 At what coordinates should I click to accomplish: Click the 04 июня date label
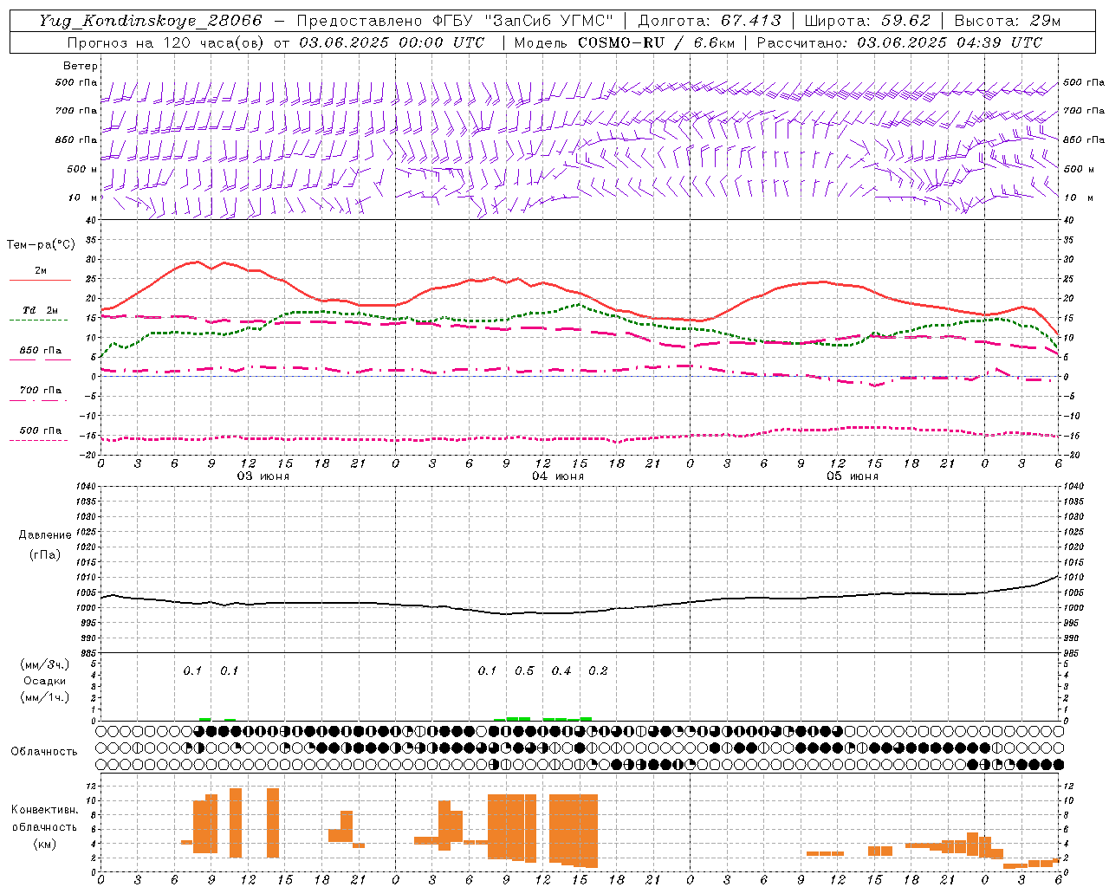(x=558, y=476)
